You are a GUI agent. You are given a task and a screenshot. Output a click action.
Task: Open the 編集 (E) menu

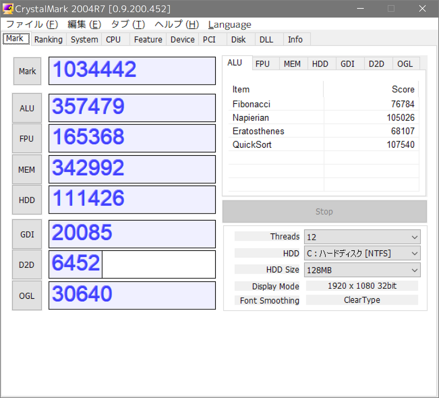click(x=84, y=25)
